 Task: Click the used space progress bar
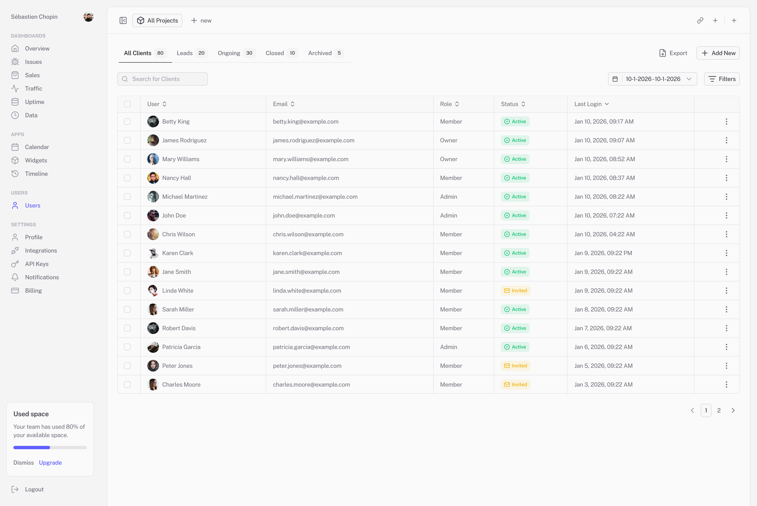(50, 448)
